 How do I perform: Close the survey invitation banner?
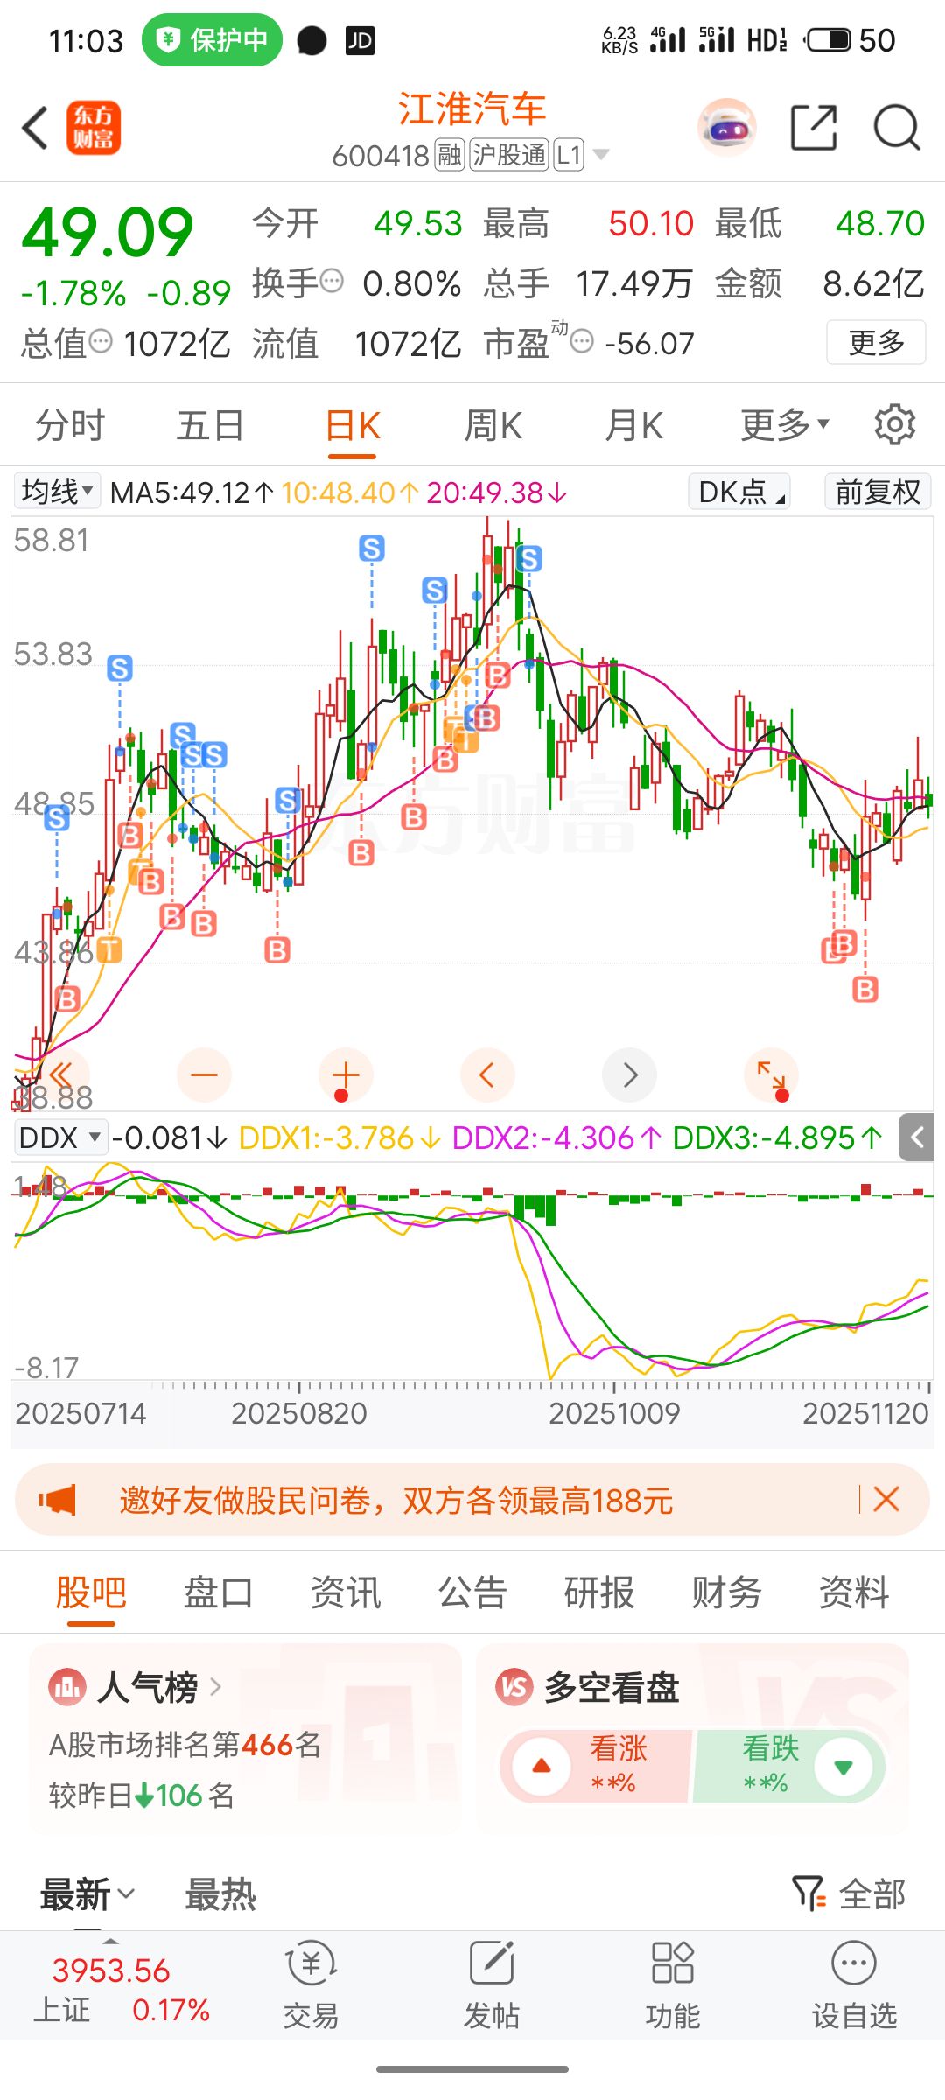pos(886,1499)
